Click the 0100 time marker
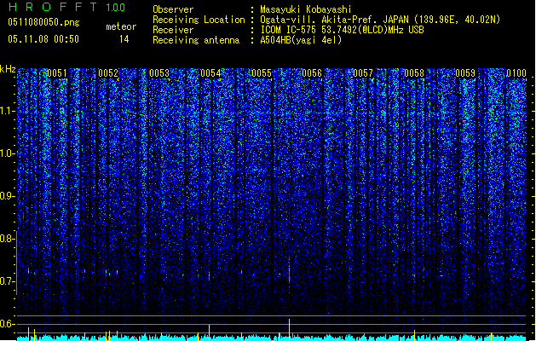The image size is (536, 341). 516,73
